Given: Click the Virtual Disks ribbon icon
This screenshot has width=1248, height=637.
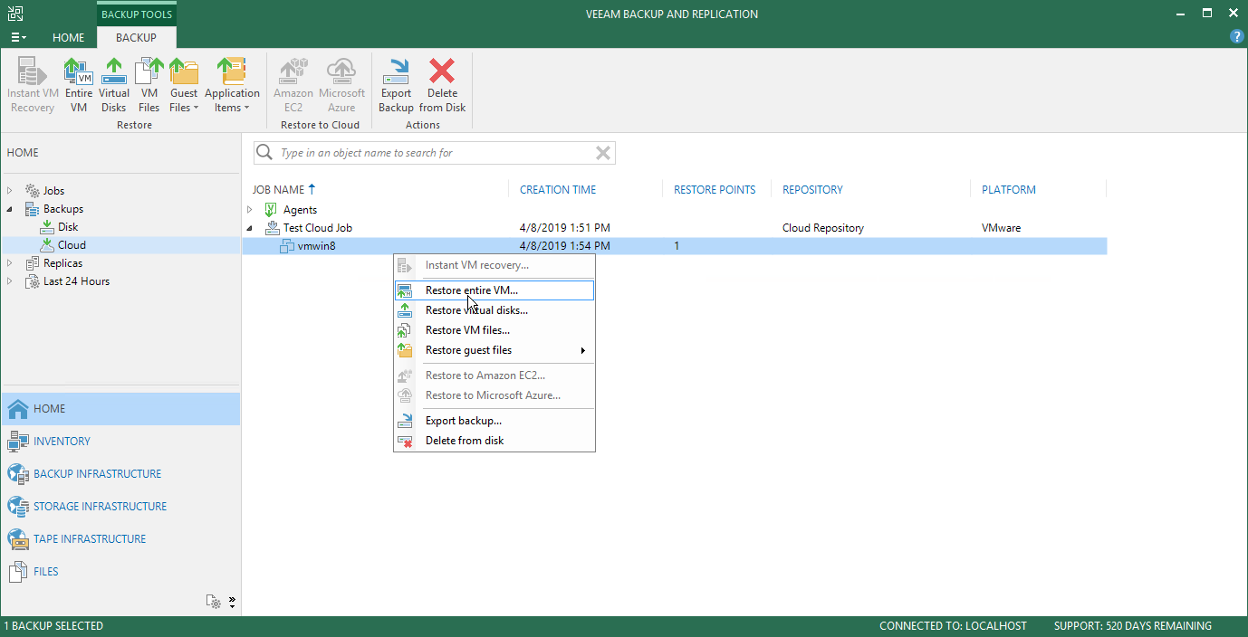Looking at the screenshot, I should coord(114,85).
